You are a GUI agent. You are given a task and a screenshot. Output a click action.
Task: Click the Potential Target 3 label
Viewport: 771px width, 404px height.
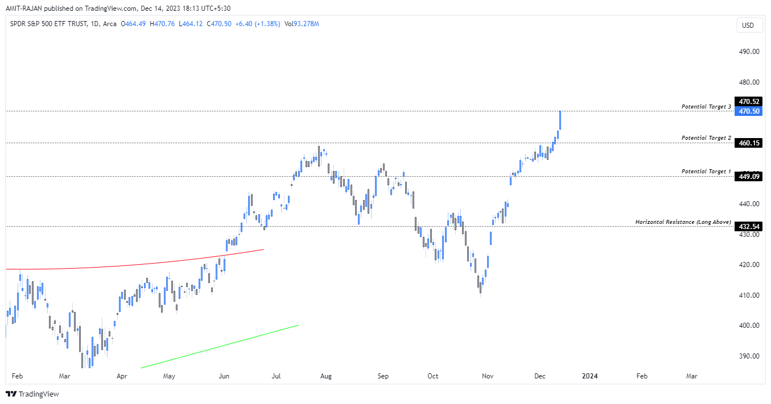tap(706, 107)
